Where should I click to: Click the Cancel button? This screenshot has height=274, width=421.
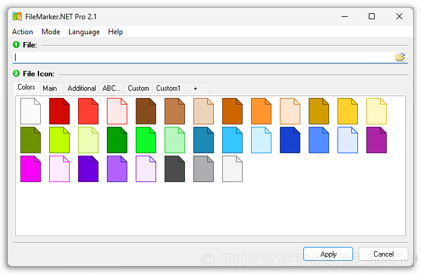(x=383, y=254)
